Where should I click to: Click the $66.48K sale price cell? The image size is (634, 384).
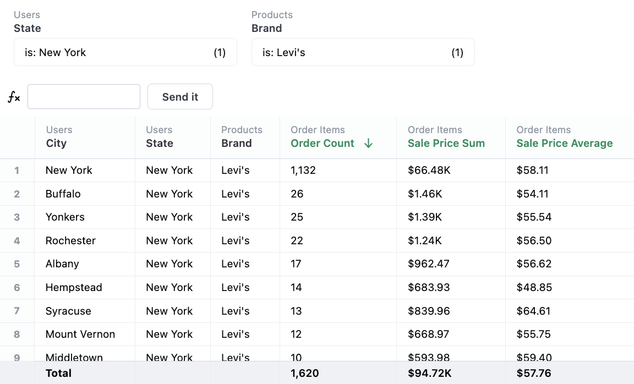(x=429, y=171)
